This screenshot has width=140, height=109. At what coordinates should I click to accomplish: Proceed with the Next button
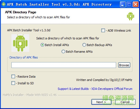pyautogui.click(x=101, y=102)
